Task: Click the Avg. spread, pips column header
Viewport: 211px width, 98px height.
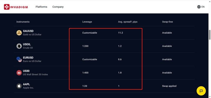Action: coord(128,22)
